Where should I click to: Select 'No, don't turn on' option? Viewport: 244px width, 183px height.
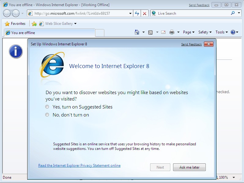coord(67,115)
